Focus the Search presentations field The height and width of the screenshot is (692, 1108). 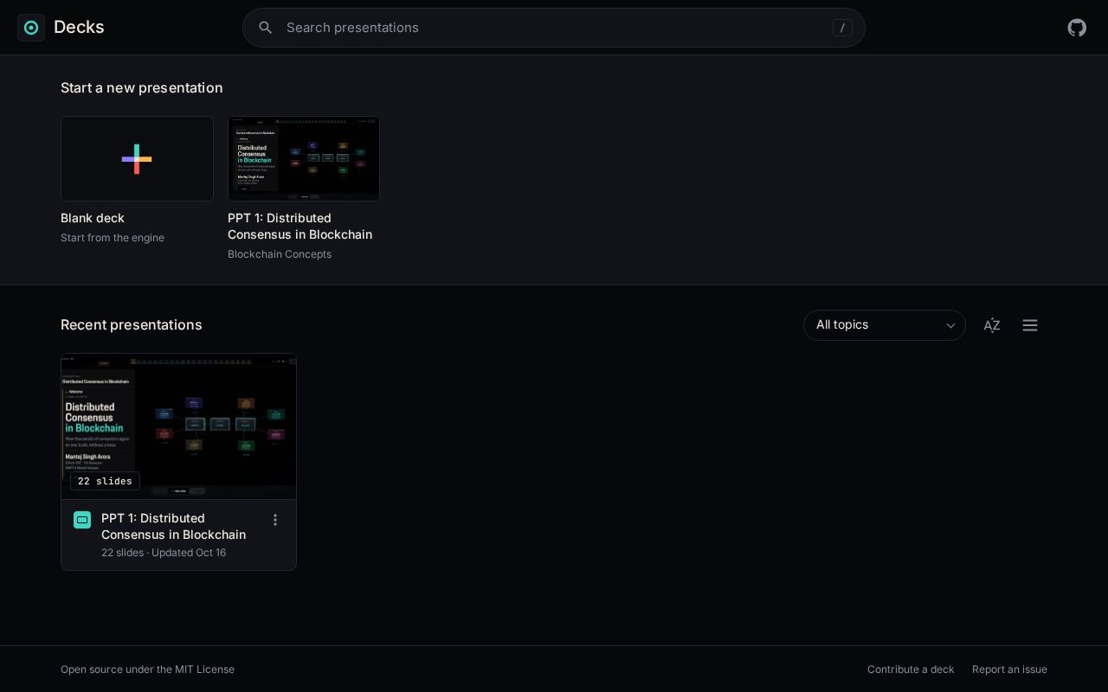point(554,28)
